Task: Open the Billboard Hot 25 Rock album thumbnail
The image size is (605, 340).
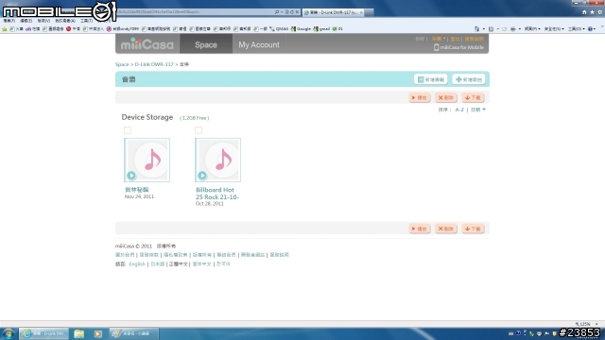Action: coord(218,160)
